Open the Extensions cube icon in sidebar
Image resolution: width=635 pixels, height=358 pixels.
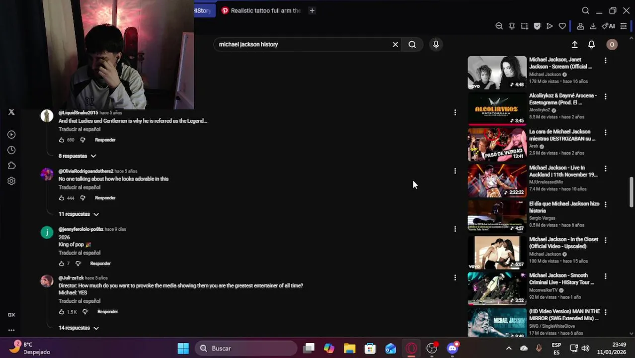pyautogui.click(x=11, y=166)
